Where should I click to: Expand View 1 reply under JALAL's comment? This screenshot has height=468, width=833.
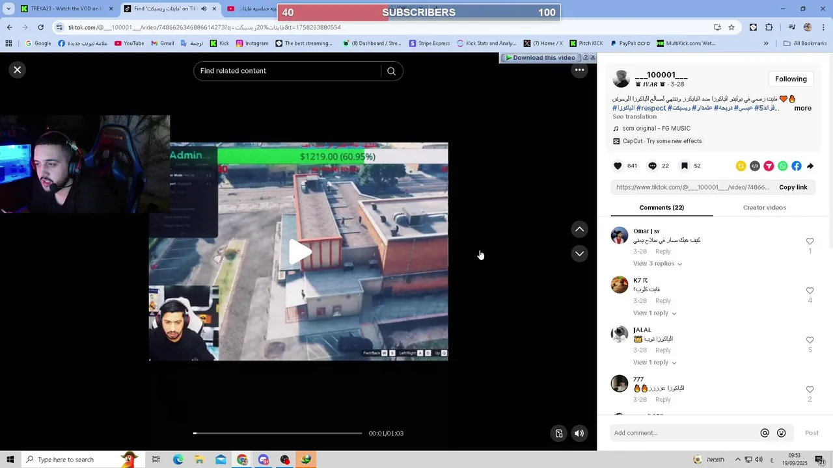[x=655, y=362]
